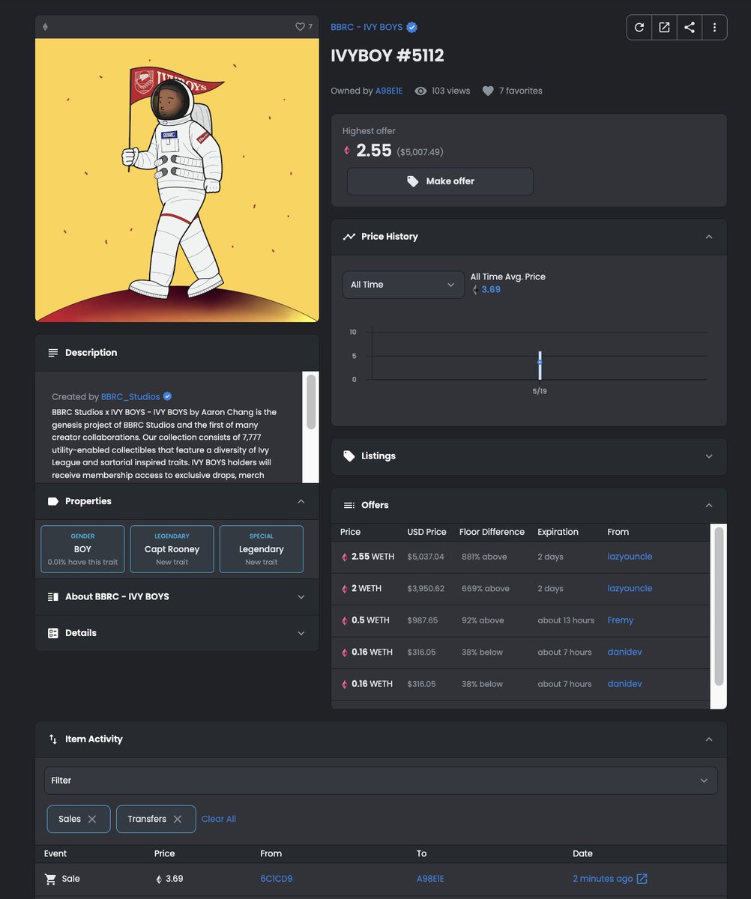Image resolution: width=751 pixels, height=899 pixels.
Task: Click the Expiration column header
Action: [558, 532]
